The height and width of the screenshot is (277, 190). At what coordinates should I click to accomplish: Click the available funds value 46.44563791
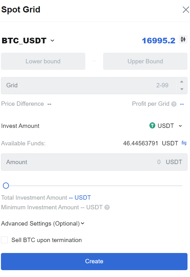pyautogui.click(x=140, y=143)
